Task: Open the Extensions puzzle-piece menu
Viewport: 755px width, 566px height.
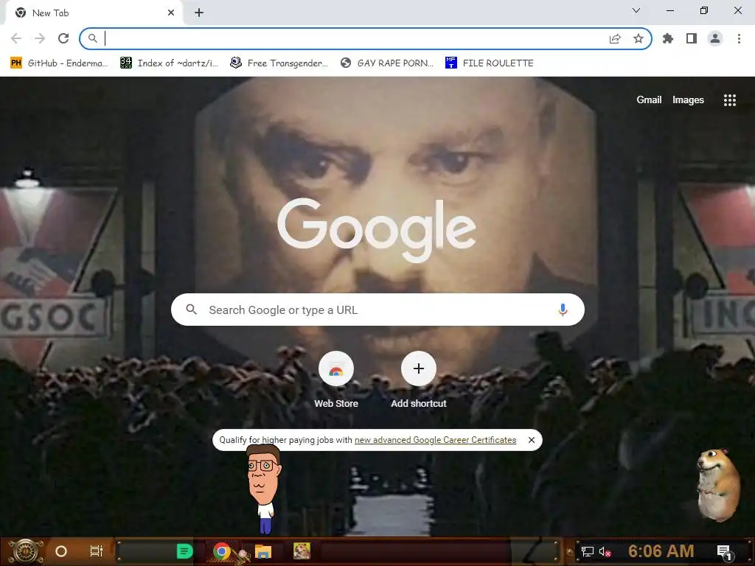Action: [x=668, y=38]
